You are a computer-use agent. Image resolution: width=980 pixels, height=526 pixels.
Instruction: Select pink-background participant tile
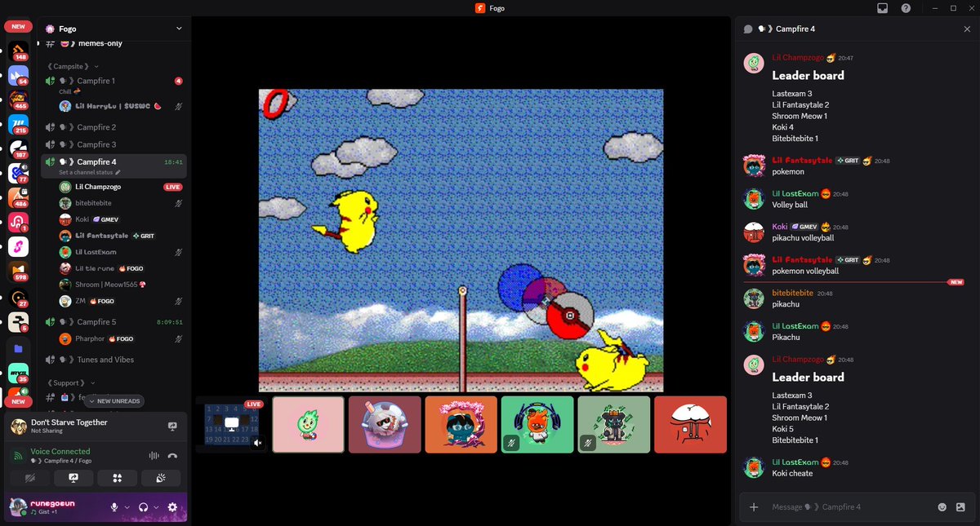(308, 424)
